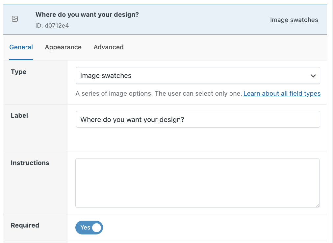
Task: Open the Image swatches type selector
Action: click(x=197, y=75)
